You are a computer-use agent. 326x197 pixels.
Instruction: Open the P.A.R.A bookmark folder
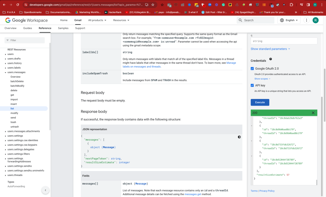click(9, 12)
